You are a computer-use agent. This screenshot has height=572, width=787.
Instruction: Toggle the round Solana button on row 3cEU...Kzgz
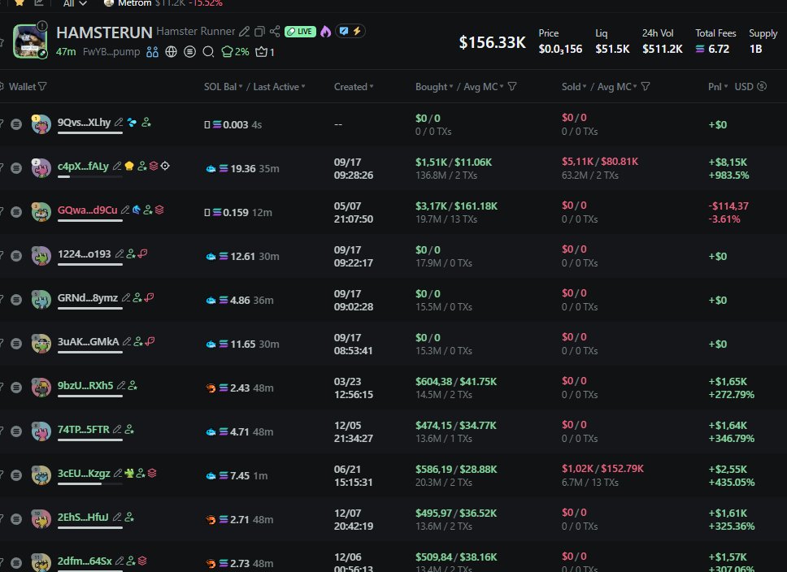pyautogui.click(x=16, y=475)
